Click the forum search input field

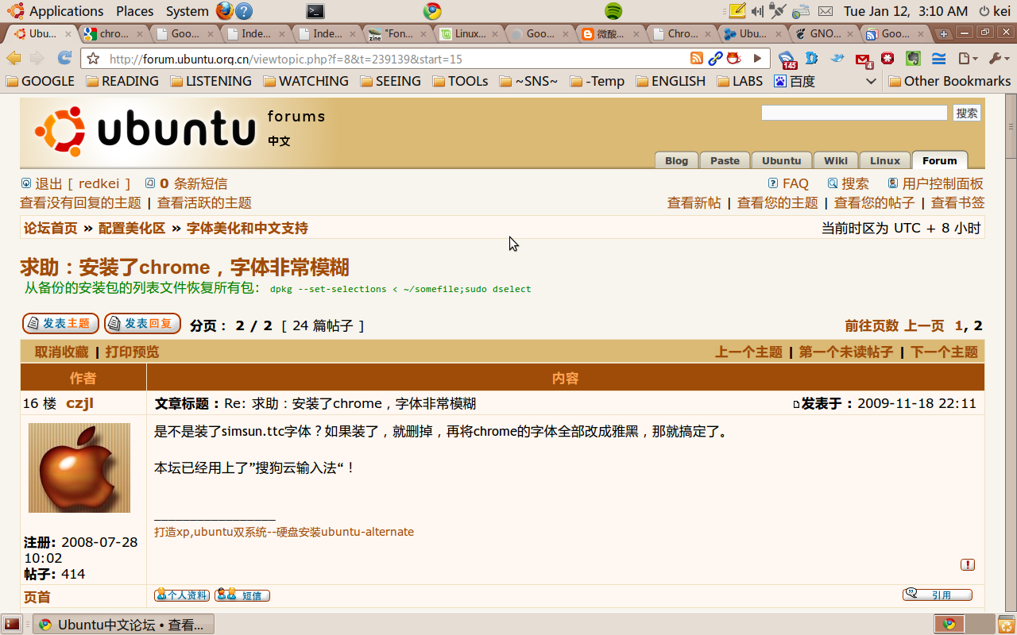[x=854, y=114]
